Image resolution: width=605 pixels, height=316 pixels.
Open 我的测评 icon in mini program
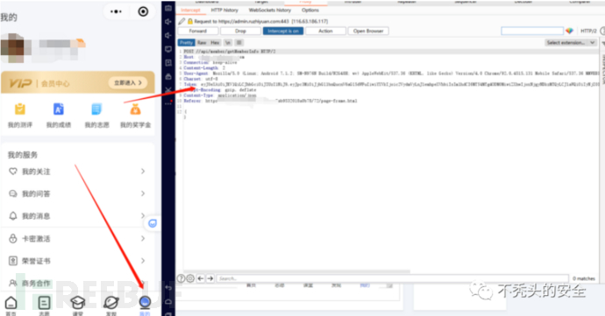click(x=20, y=109)
